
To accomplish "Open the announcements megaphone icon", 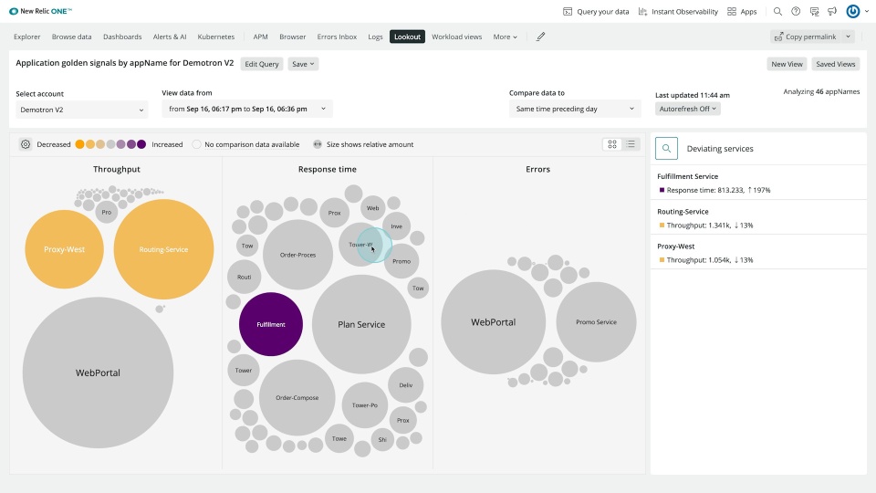I will pos(832,11).
